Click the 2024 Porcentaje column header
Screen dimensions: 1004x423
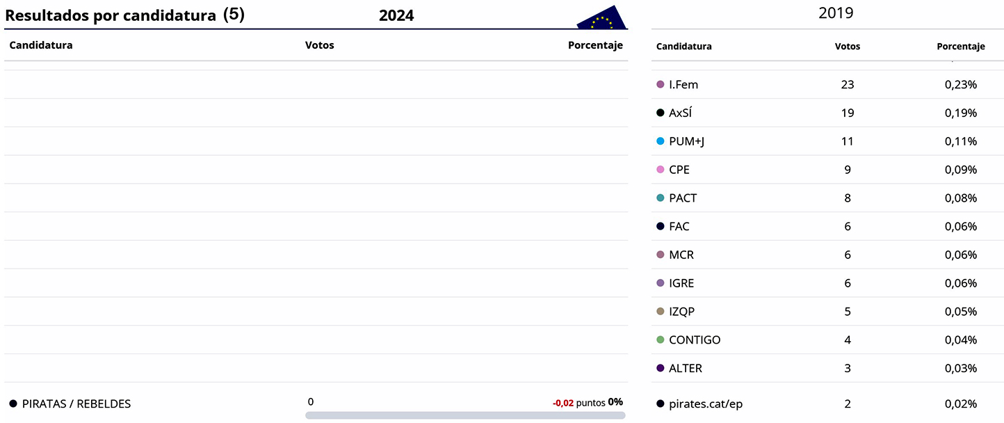click(x=595, y=45)
